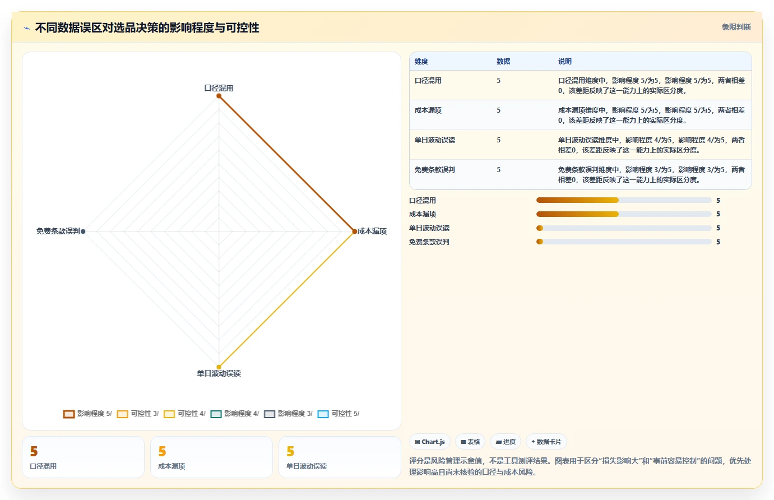The width and height of the screenshot is (774, 500).
Task: Open the 单日波动误读 data card
Action: tap(340, 457)
